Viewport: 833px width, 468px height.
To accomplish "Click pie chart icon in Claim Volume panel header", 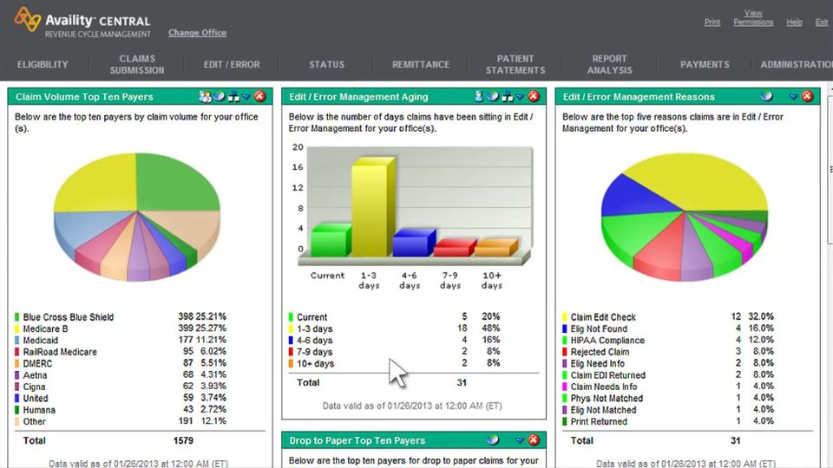I will click(x=219, y=96).
